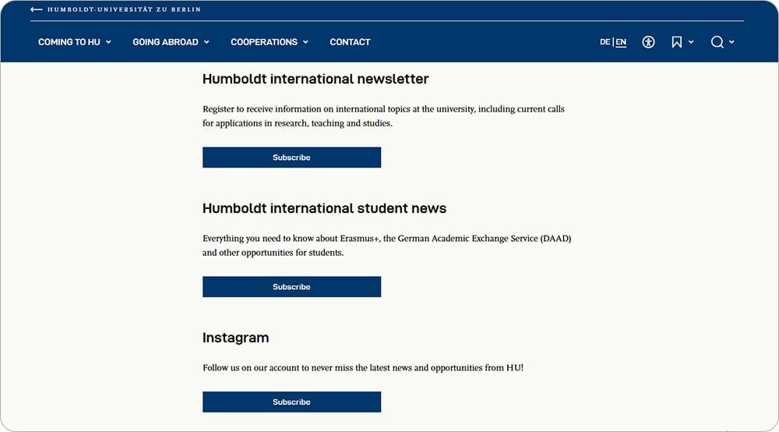This screenshot has width=779, height=432.
Task: Expand the bookmark dropdown chevron
Action: (691, 42)
